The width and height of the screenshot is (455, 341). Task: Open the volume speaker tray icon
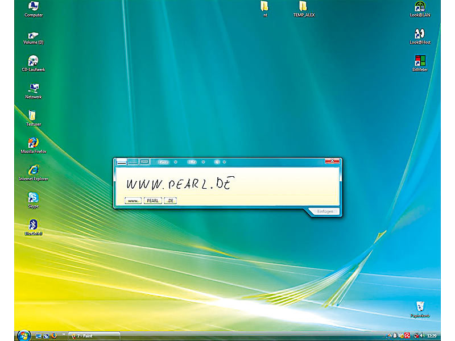tap(422, 336)
